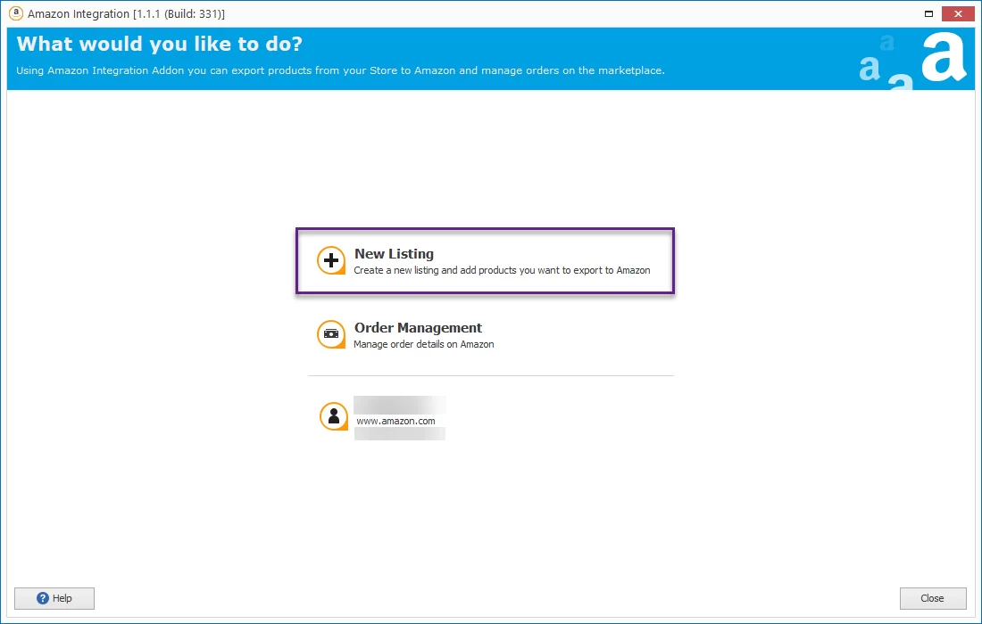Select the www.amazon.com marketplace entry
Image resolution: width=982 pixels, height=624 pixels.
395,421
